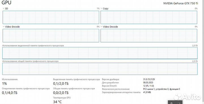Screen dimensions: 204x104
Task: Click the 41,9 МБ reserved memory value
Action: point(147,92)
